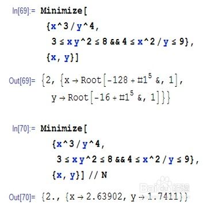Click the In[69] cell label
Image resolution: width=207 pixels, height=207 pixels.
click(x=24, y=11)
